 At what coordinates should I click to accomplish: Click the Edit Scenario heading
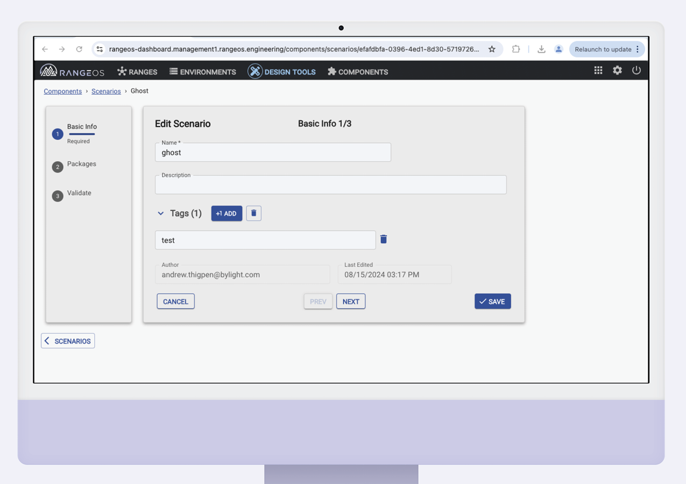pyautogui.click(x=183, y=124)
